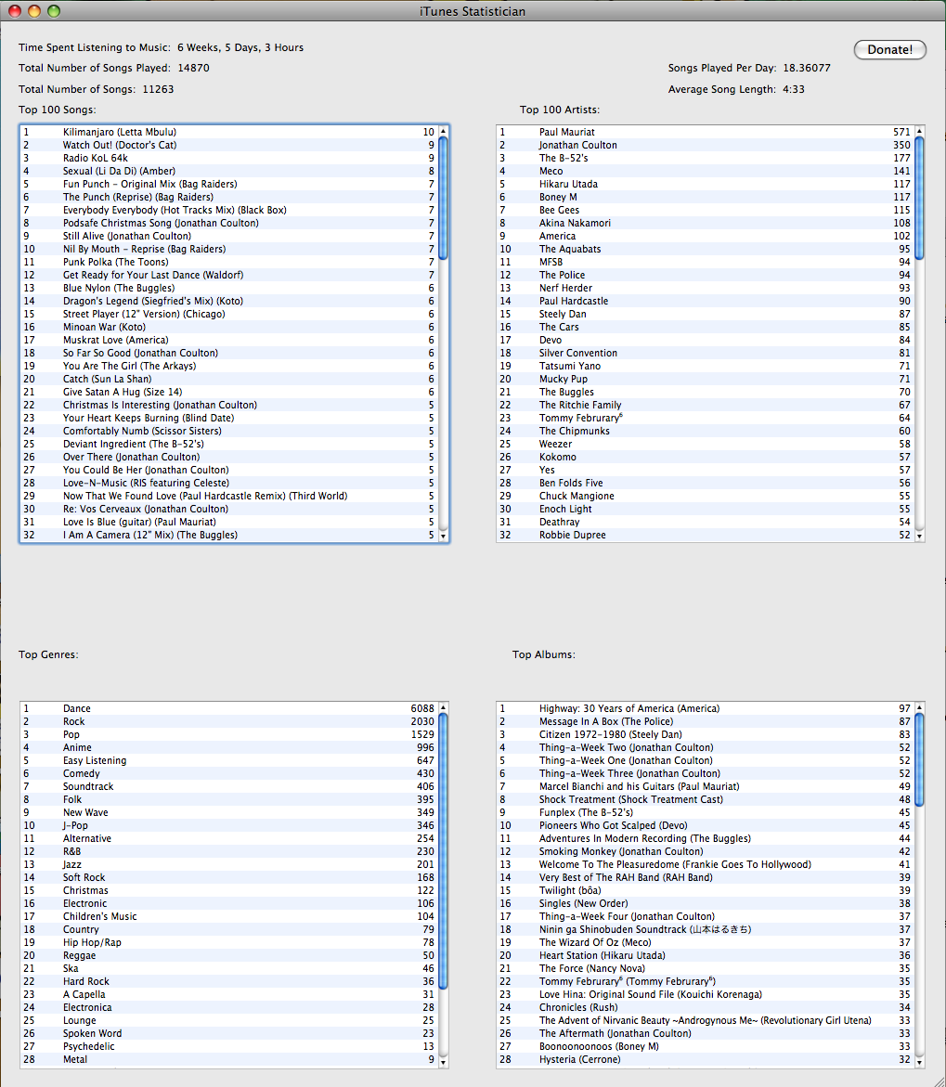Select artist row Paul Mauriat

coord(706,132)
